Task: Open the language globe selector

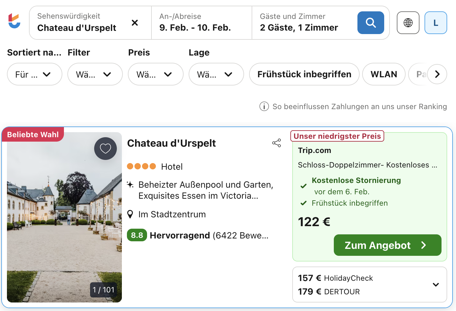Action: click(408, 23)
